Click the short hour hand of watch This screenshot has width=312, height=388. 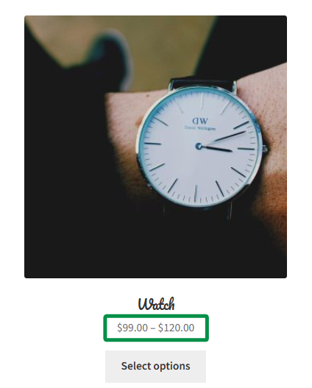coord(217,149)
